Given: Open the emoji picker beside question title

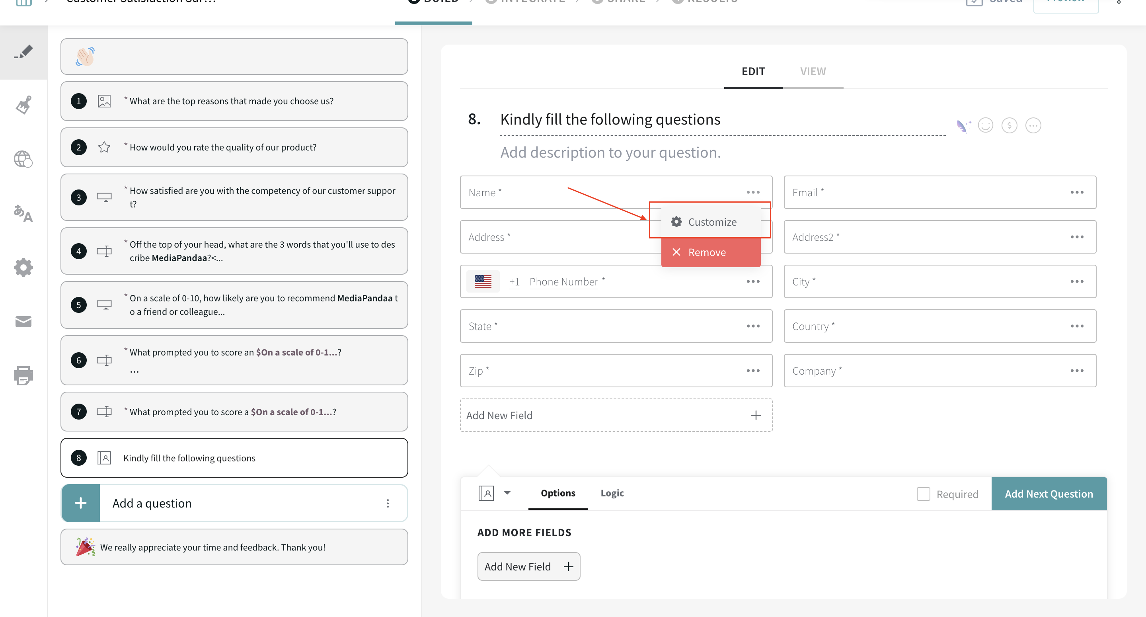Looking at the screenshot, I should pyautogui.click(x=985, y=125).
